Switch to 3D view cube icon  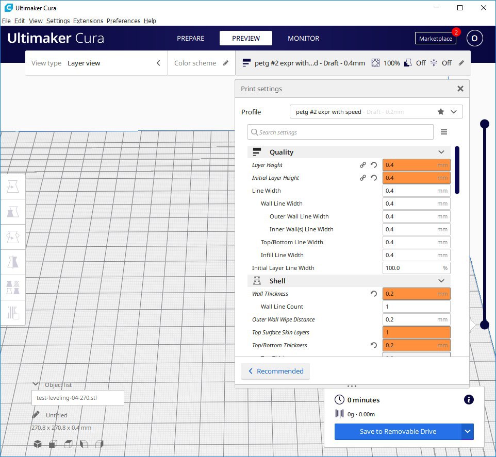tap(38, 444)
